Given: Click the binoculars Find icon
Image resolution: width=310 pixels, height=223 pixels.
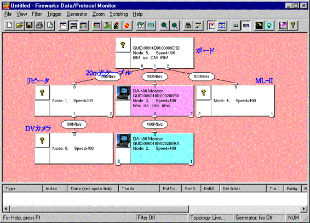Looking at the screenshot, I should 188,26.
